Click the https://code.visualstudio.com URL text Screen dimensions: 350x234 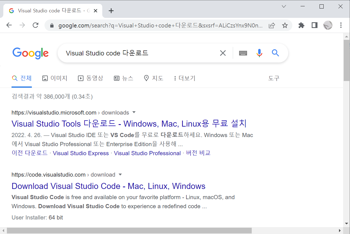click(x=49, y=175)
